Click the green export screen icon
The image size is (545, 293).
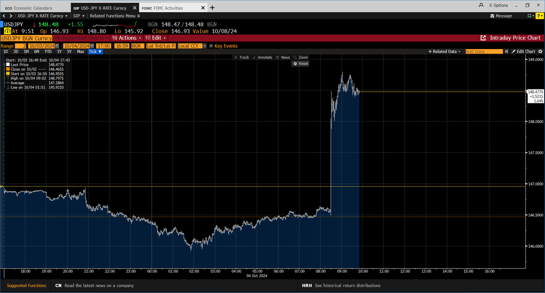pos(530,15)
